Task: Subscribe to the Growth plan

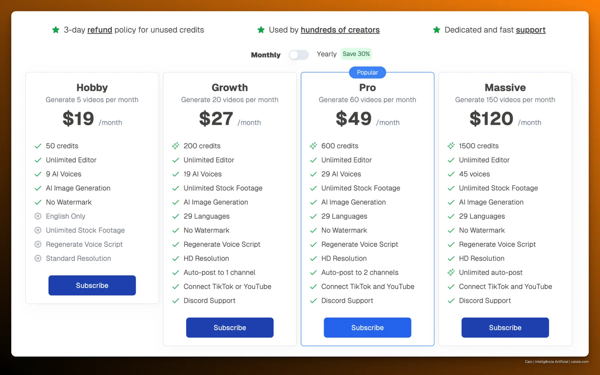Action: click(x=230, y=328)
